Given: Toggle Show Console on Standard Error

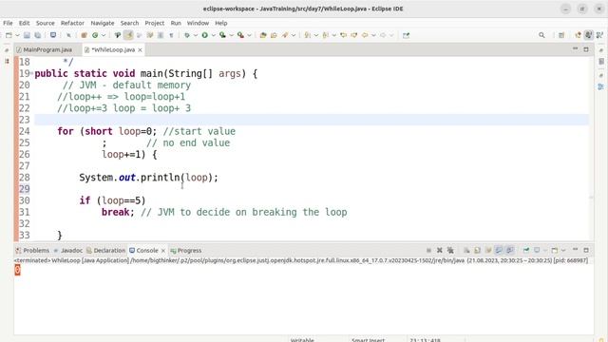Looking at the screenshot, I should [x=510, y=251].
